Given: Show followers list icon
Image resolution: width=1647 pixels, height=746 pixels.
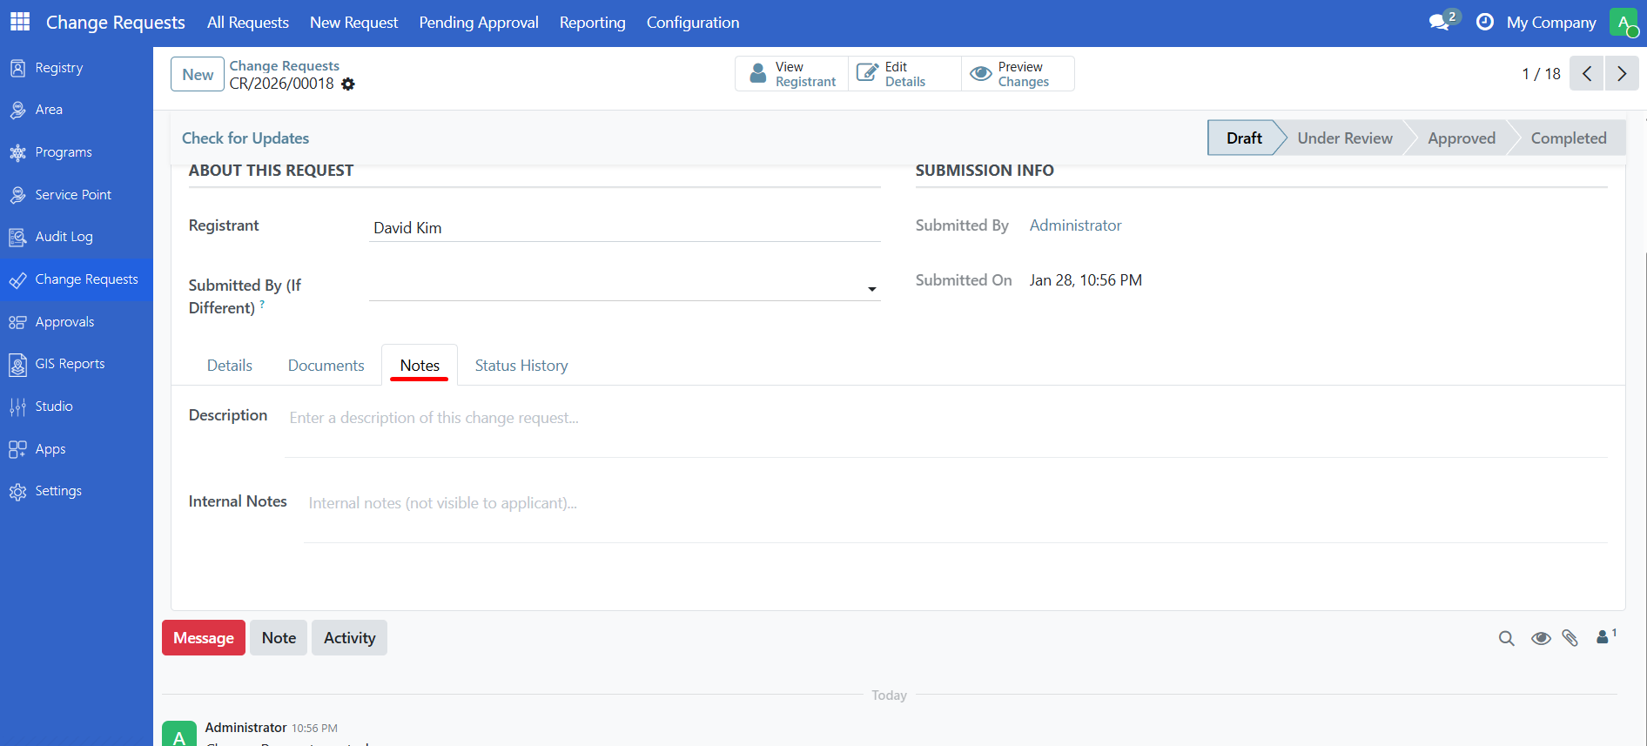Looking at the screenshot, I should pos(1604,637).
